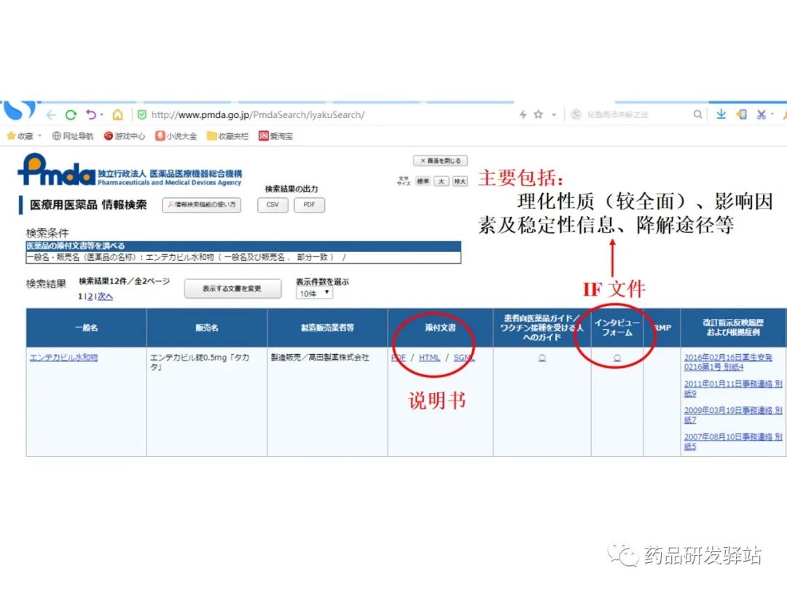Image resolution: width=787 pixels, height=590 pixels.
Task: Open the 2016年02月16日 revision history link
Action: click(728, 362)
